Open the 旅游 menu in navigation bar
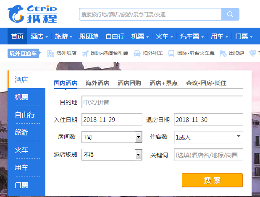The image size is (260, 197). coord(64,36)
